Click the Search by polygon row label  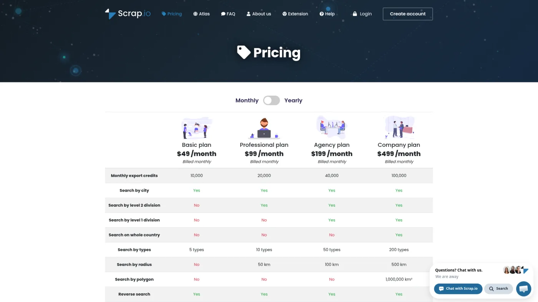click(134, 279)
